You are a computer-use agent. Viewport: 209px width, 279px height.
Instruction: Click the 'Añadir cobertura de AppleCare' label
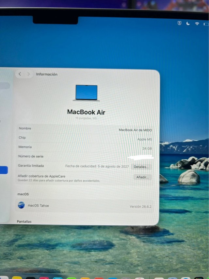tap(41, 176)
